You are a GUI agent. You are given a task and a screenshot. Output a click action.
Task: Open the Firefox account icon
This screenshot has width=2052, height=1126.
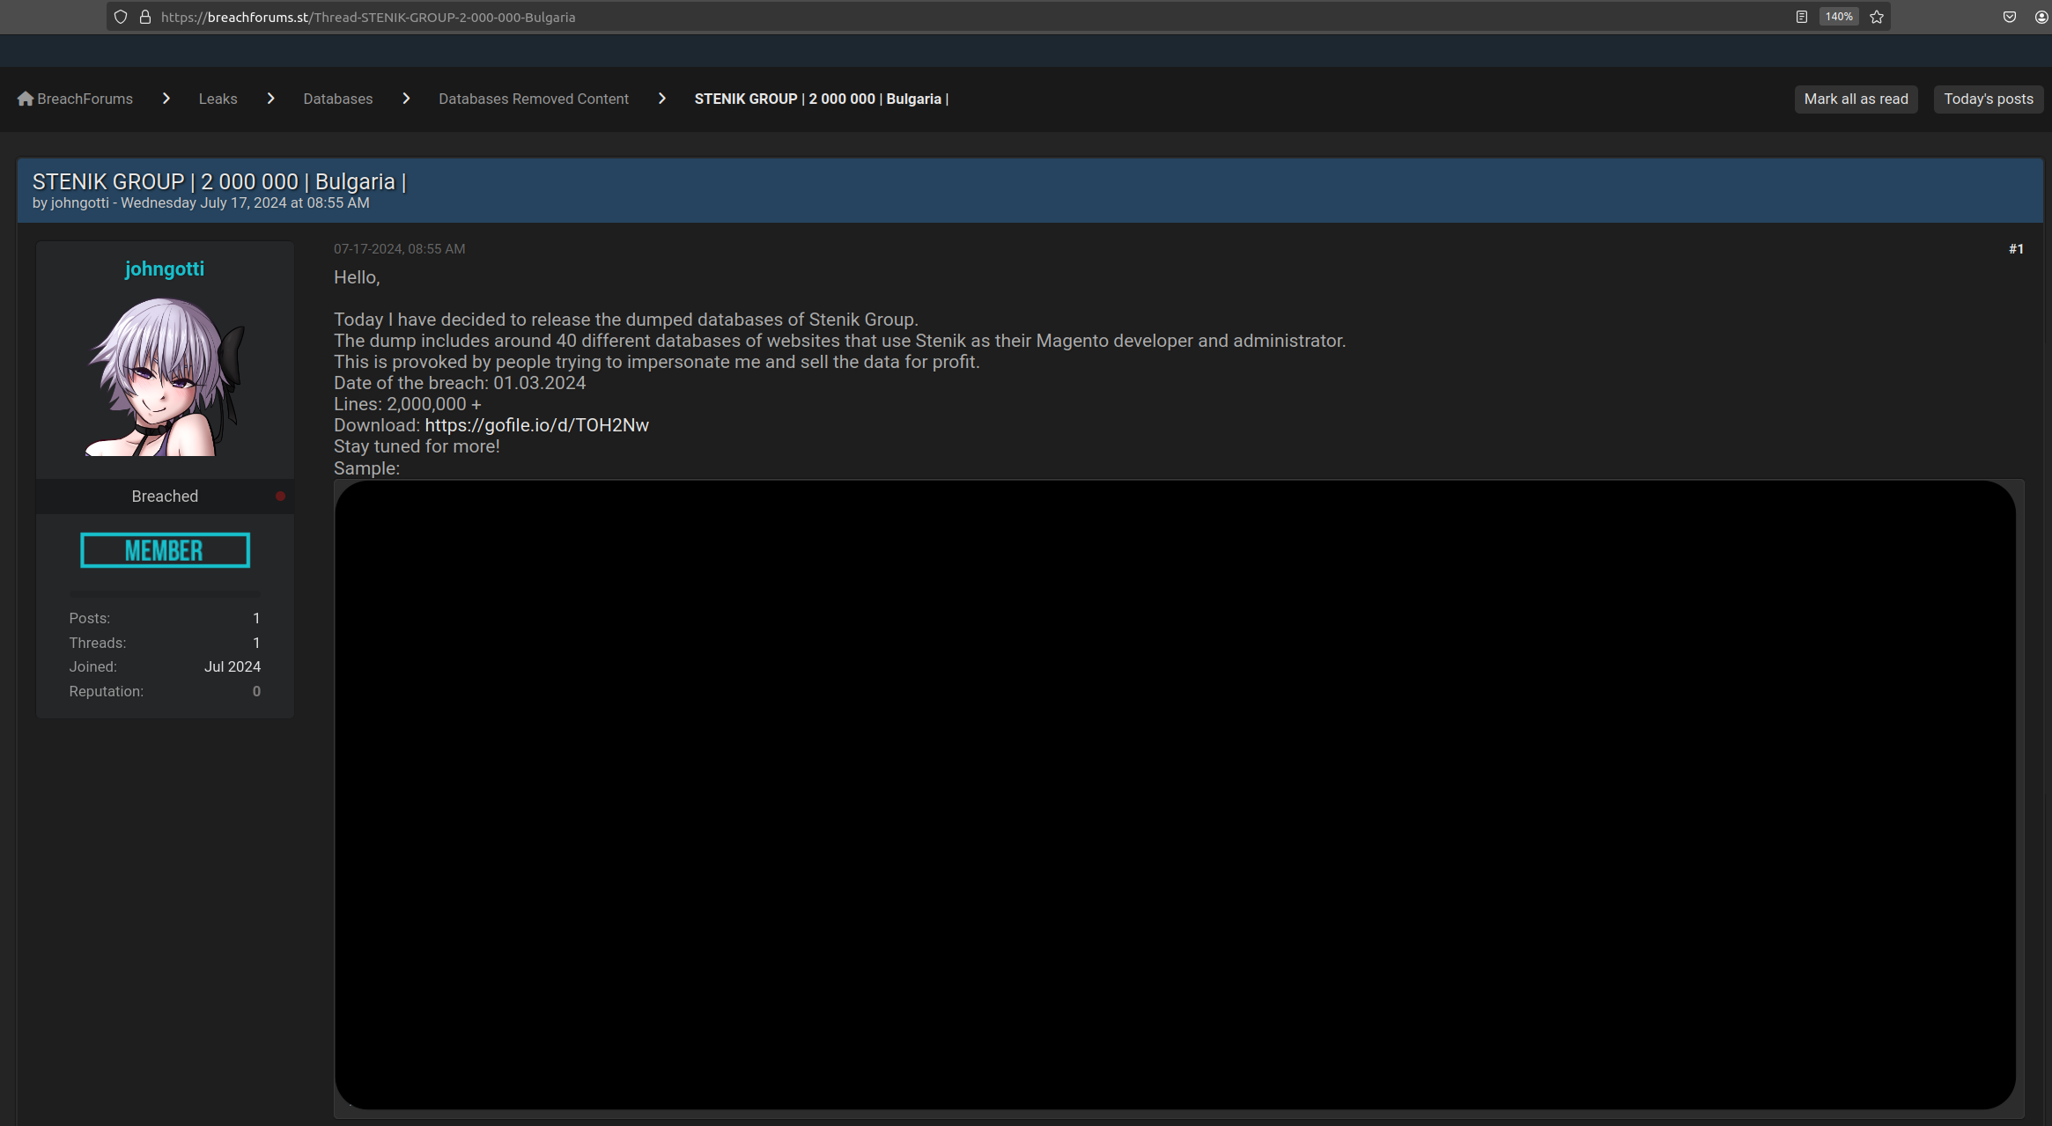(2041, 17)
